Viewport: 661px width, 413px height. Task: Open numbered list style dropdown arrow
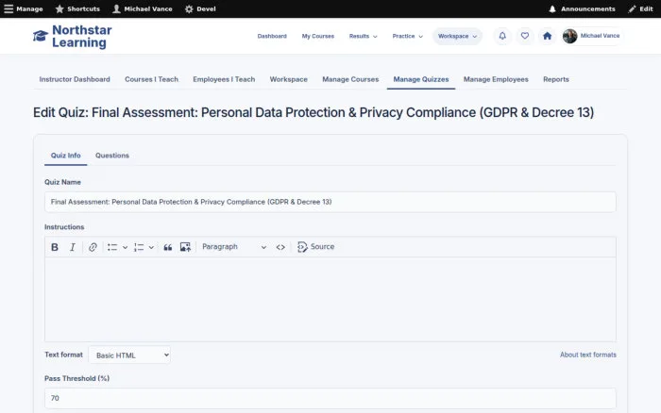pos(151,248)
